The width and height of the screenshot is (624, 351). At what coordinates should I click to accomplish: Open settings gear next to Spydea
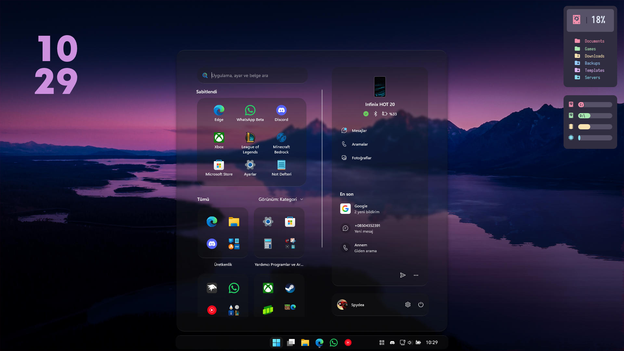408,305
